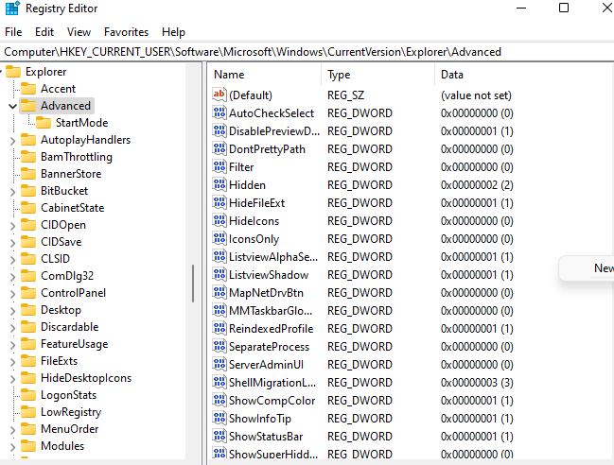Click the folder icon for CabinetState key

click(28, 208)
